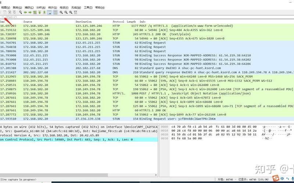Screen dimensions: 294x183
Task: Open the 捕获(C) menu
Action: tap(29, 8)
